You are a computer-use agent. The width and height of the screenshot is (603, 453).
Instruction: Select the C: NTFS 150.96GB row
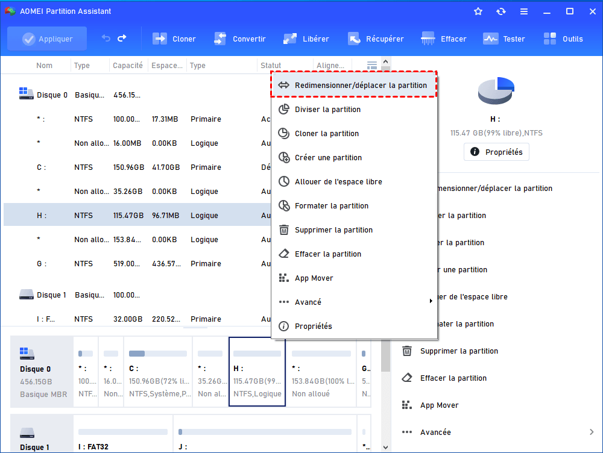(x=136, y=167)
